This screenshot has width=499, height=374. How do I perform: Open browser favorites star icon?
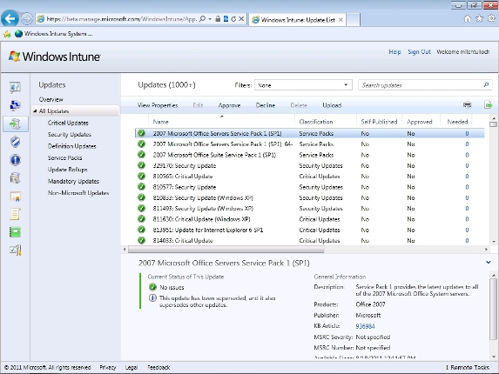pos(479,19)
